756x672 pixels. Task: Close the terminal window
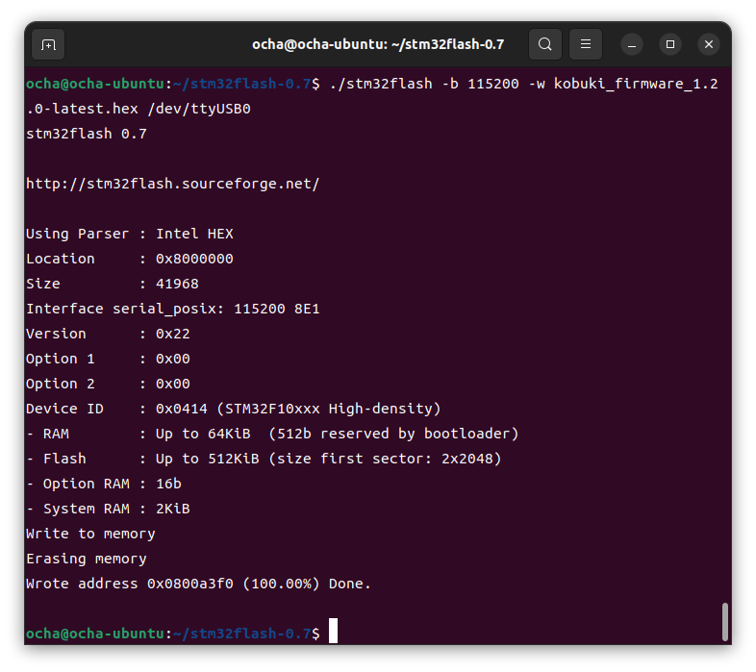[709, 44]
